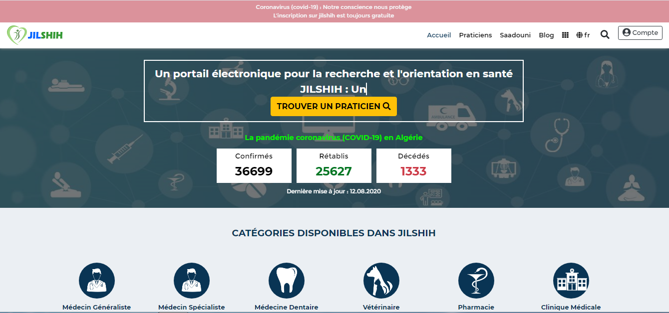
Task: Click the Compte account button
Action: pyautogui.click(x=640, y=32)
